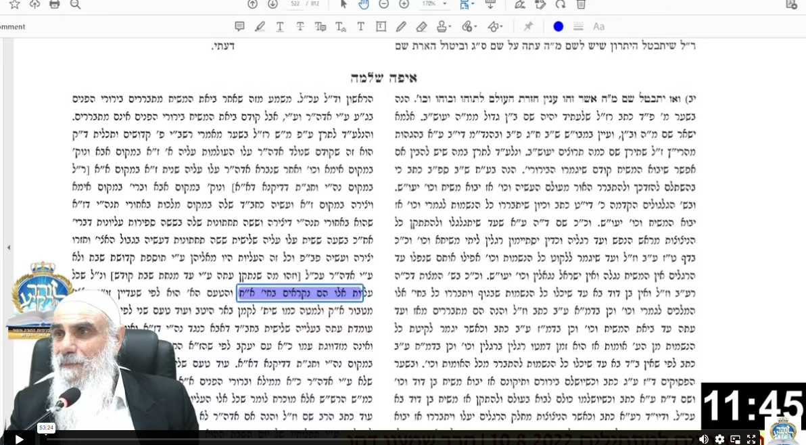Open the blue color picker swatch
The width and height of the screenshot is (806, 445).
[558, 26]
